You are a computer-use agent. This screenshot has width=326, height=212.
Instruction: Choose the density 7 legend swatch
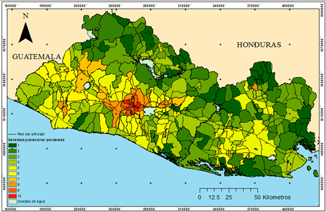coord(12,179)
